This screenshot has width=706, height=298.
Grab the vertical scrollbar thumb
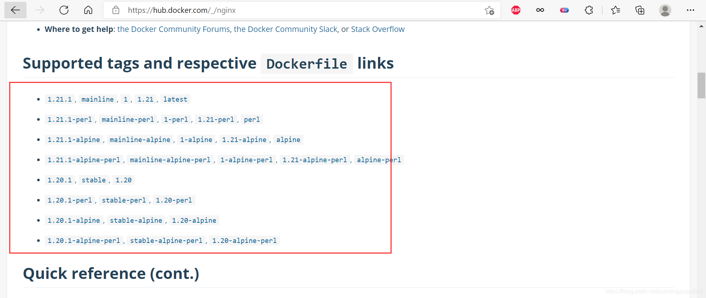[701, 86]
